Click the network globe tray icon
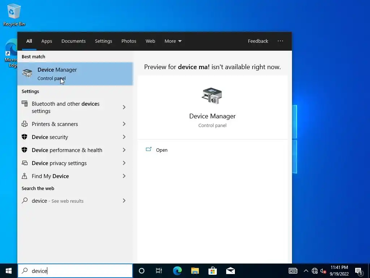Screen dimensions: 370x278 click(315, 271)
